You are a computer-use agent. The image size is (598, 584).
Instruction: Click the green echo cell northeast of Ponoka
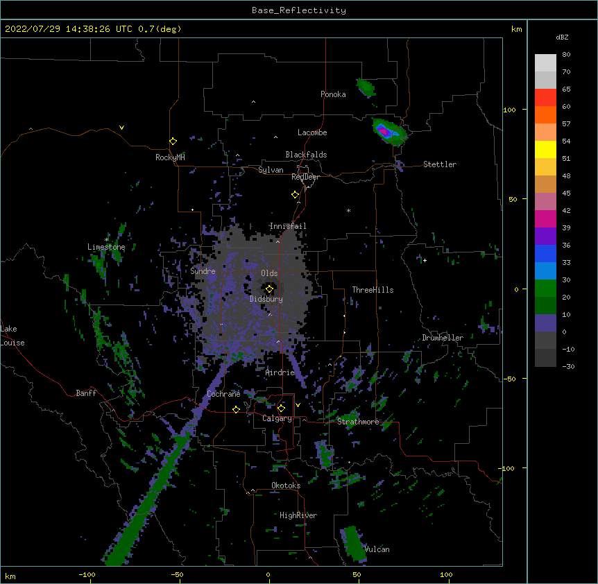[x=366, y=87]
